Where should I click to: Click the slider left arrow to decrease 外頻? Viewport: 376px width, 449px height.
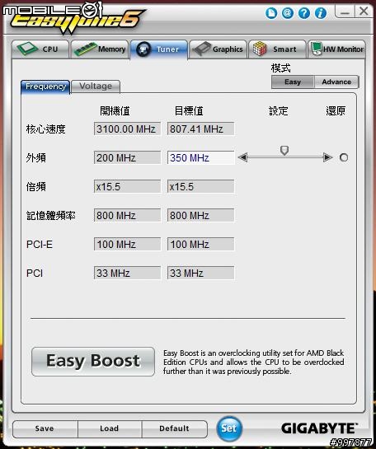[242, 157]
